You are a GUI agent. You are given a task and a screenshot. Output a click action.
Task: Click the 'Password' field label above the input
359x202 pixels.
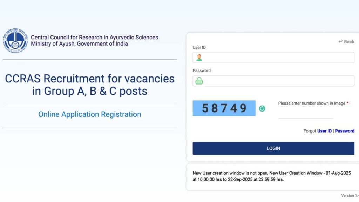tap(202, 70)
